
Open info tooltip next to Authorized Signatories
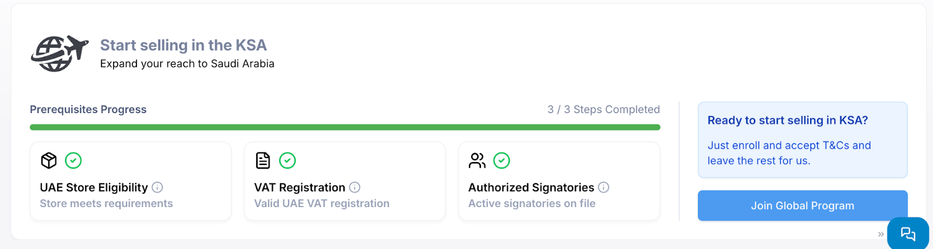click(604, 187)
